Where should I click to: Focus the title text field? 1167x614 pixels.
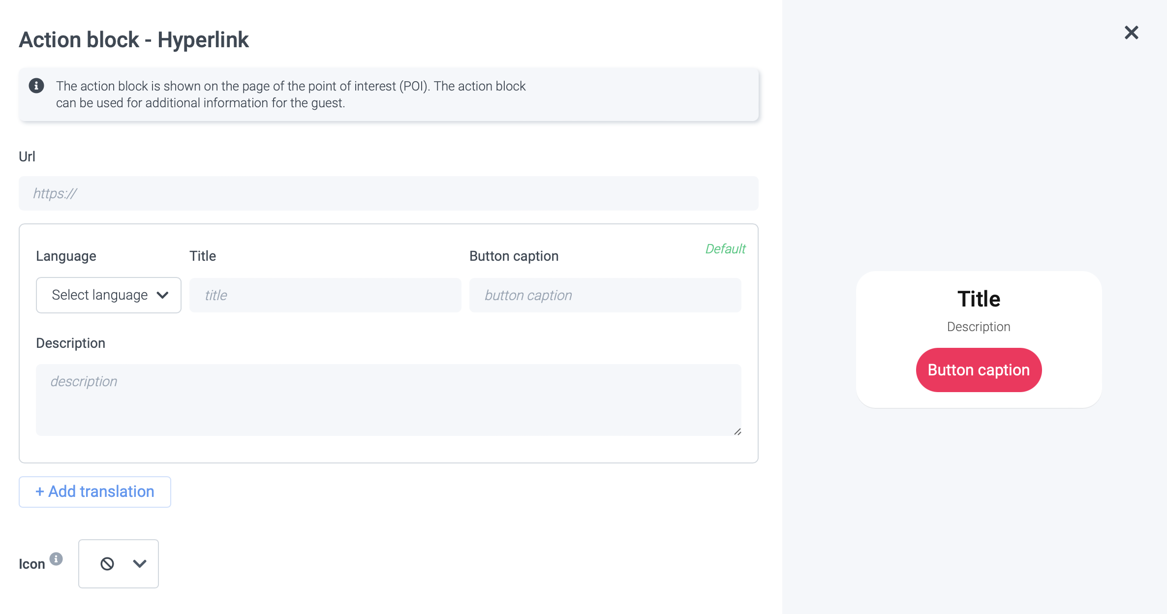(325, 295)
